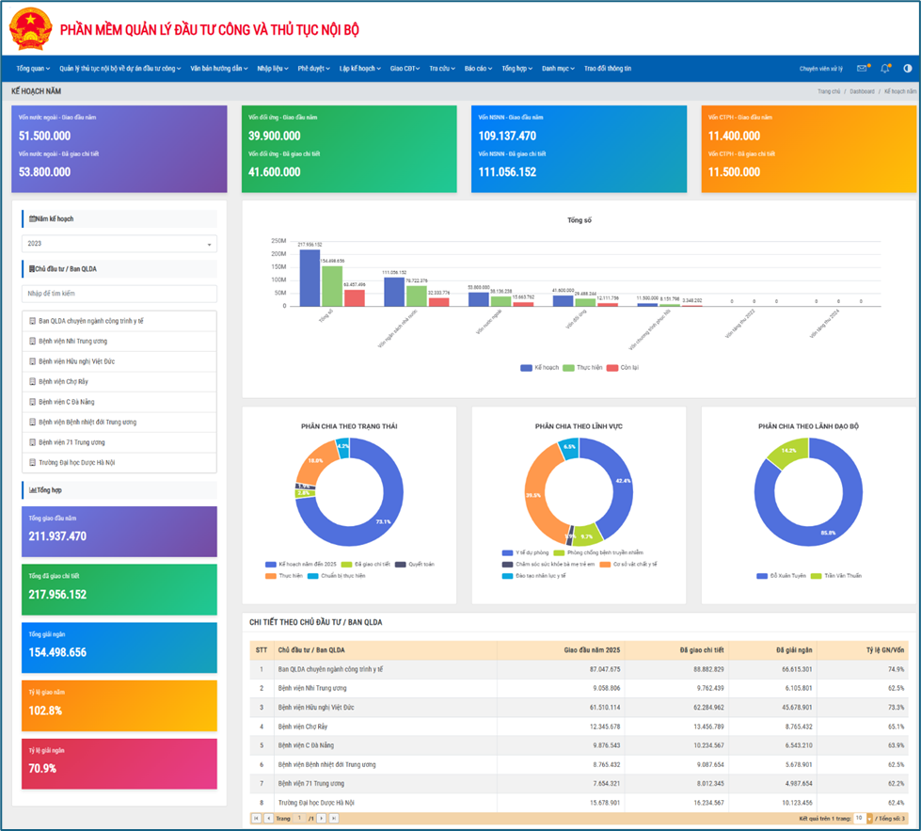The height and width of the screenshot is (831, 921).
Task: Toggle the Kế hoạch legend series
Action: tap(540, 368)
